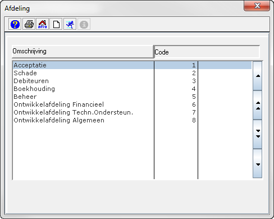
Task: Move down one line with single down arrow
Action: [x=258, y=163]
